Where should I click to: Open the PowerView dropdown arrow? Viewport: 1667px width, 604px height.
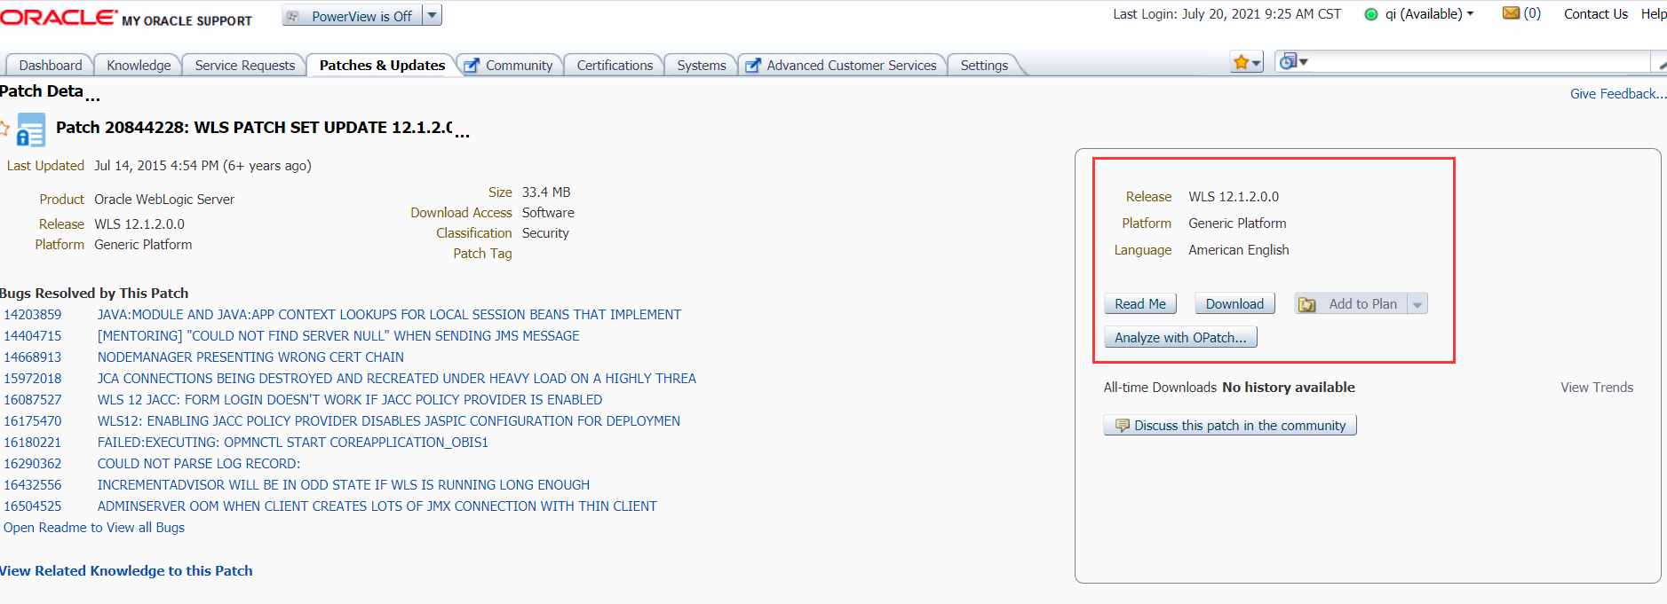point(432,15)
